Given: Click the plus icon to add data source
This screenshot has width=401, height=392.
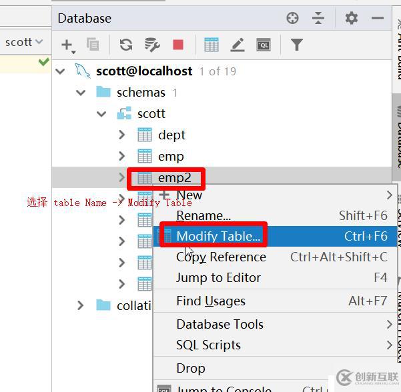Looking at the screenshot, I should (67, 45).
